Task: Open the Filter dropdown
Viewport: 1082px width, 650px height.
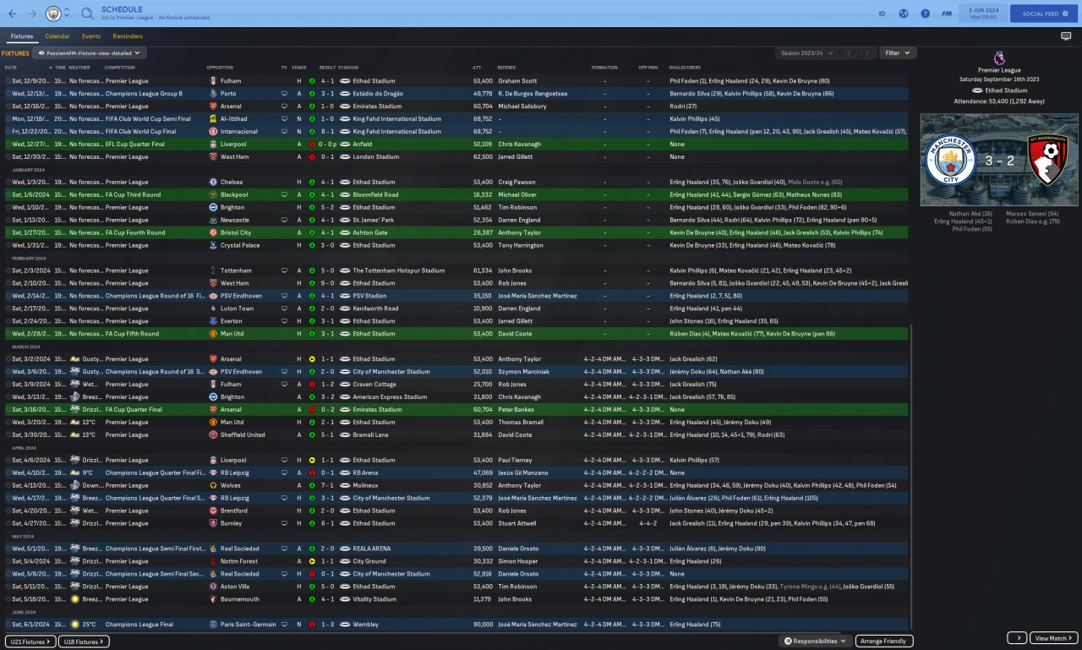Action: coord(898,53)
